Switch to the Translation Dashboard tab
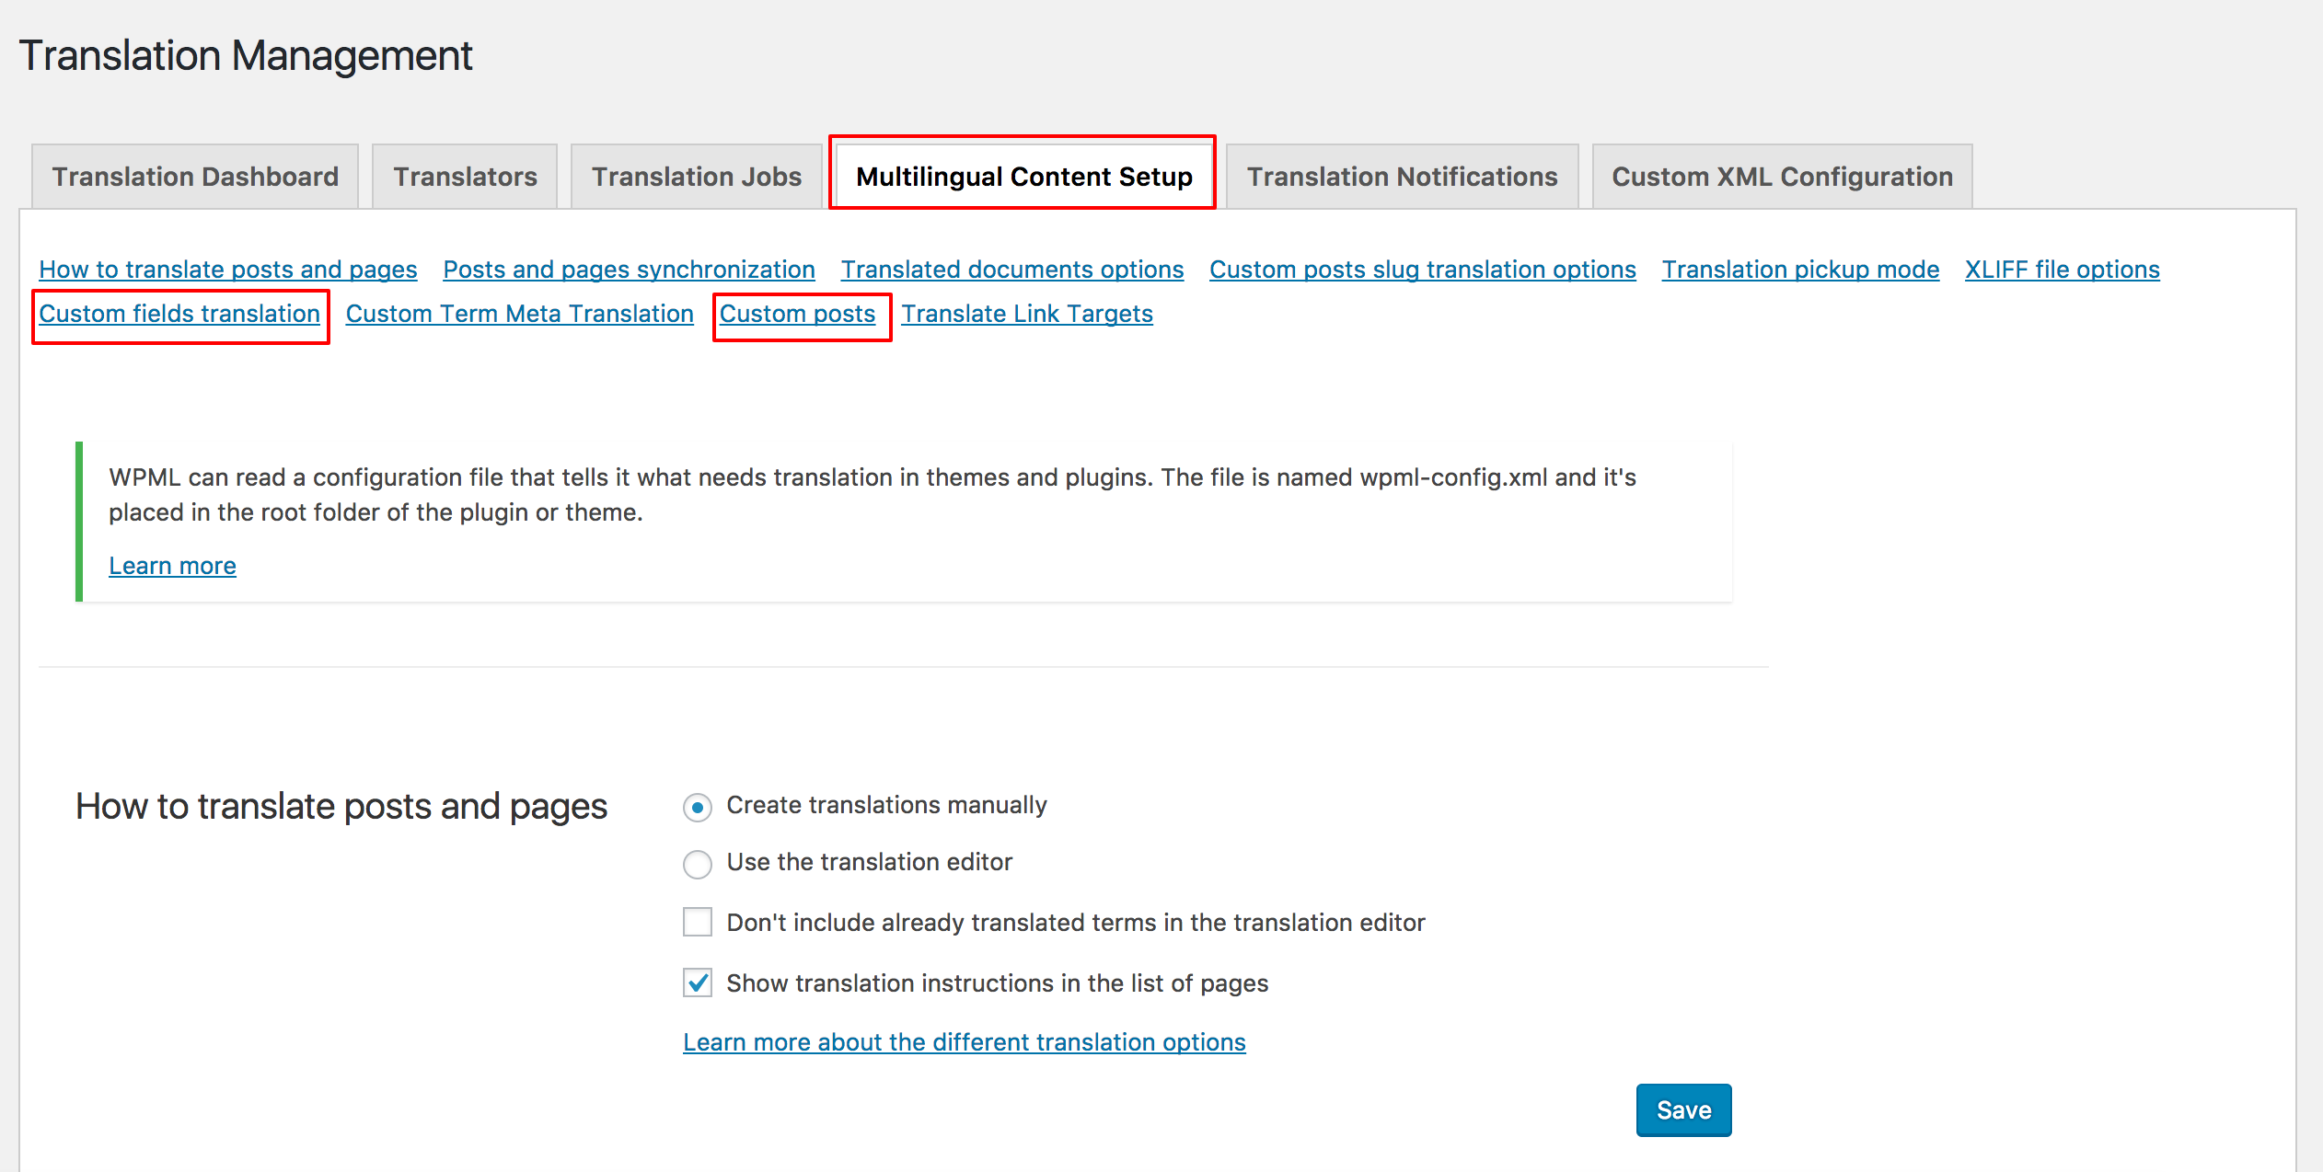Screen dimensions: 2323x1172 point(194,176)
